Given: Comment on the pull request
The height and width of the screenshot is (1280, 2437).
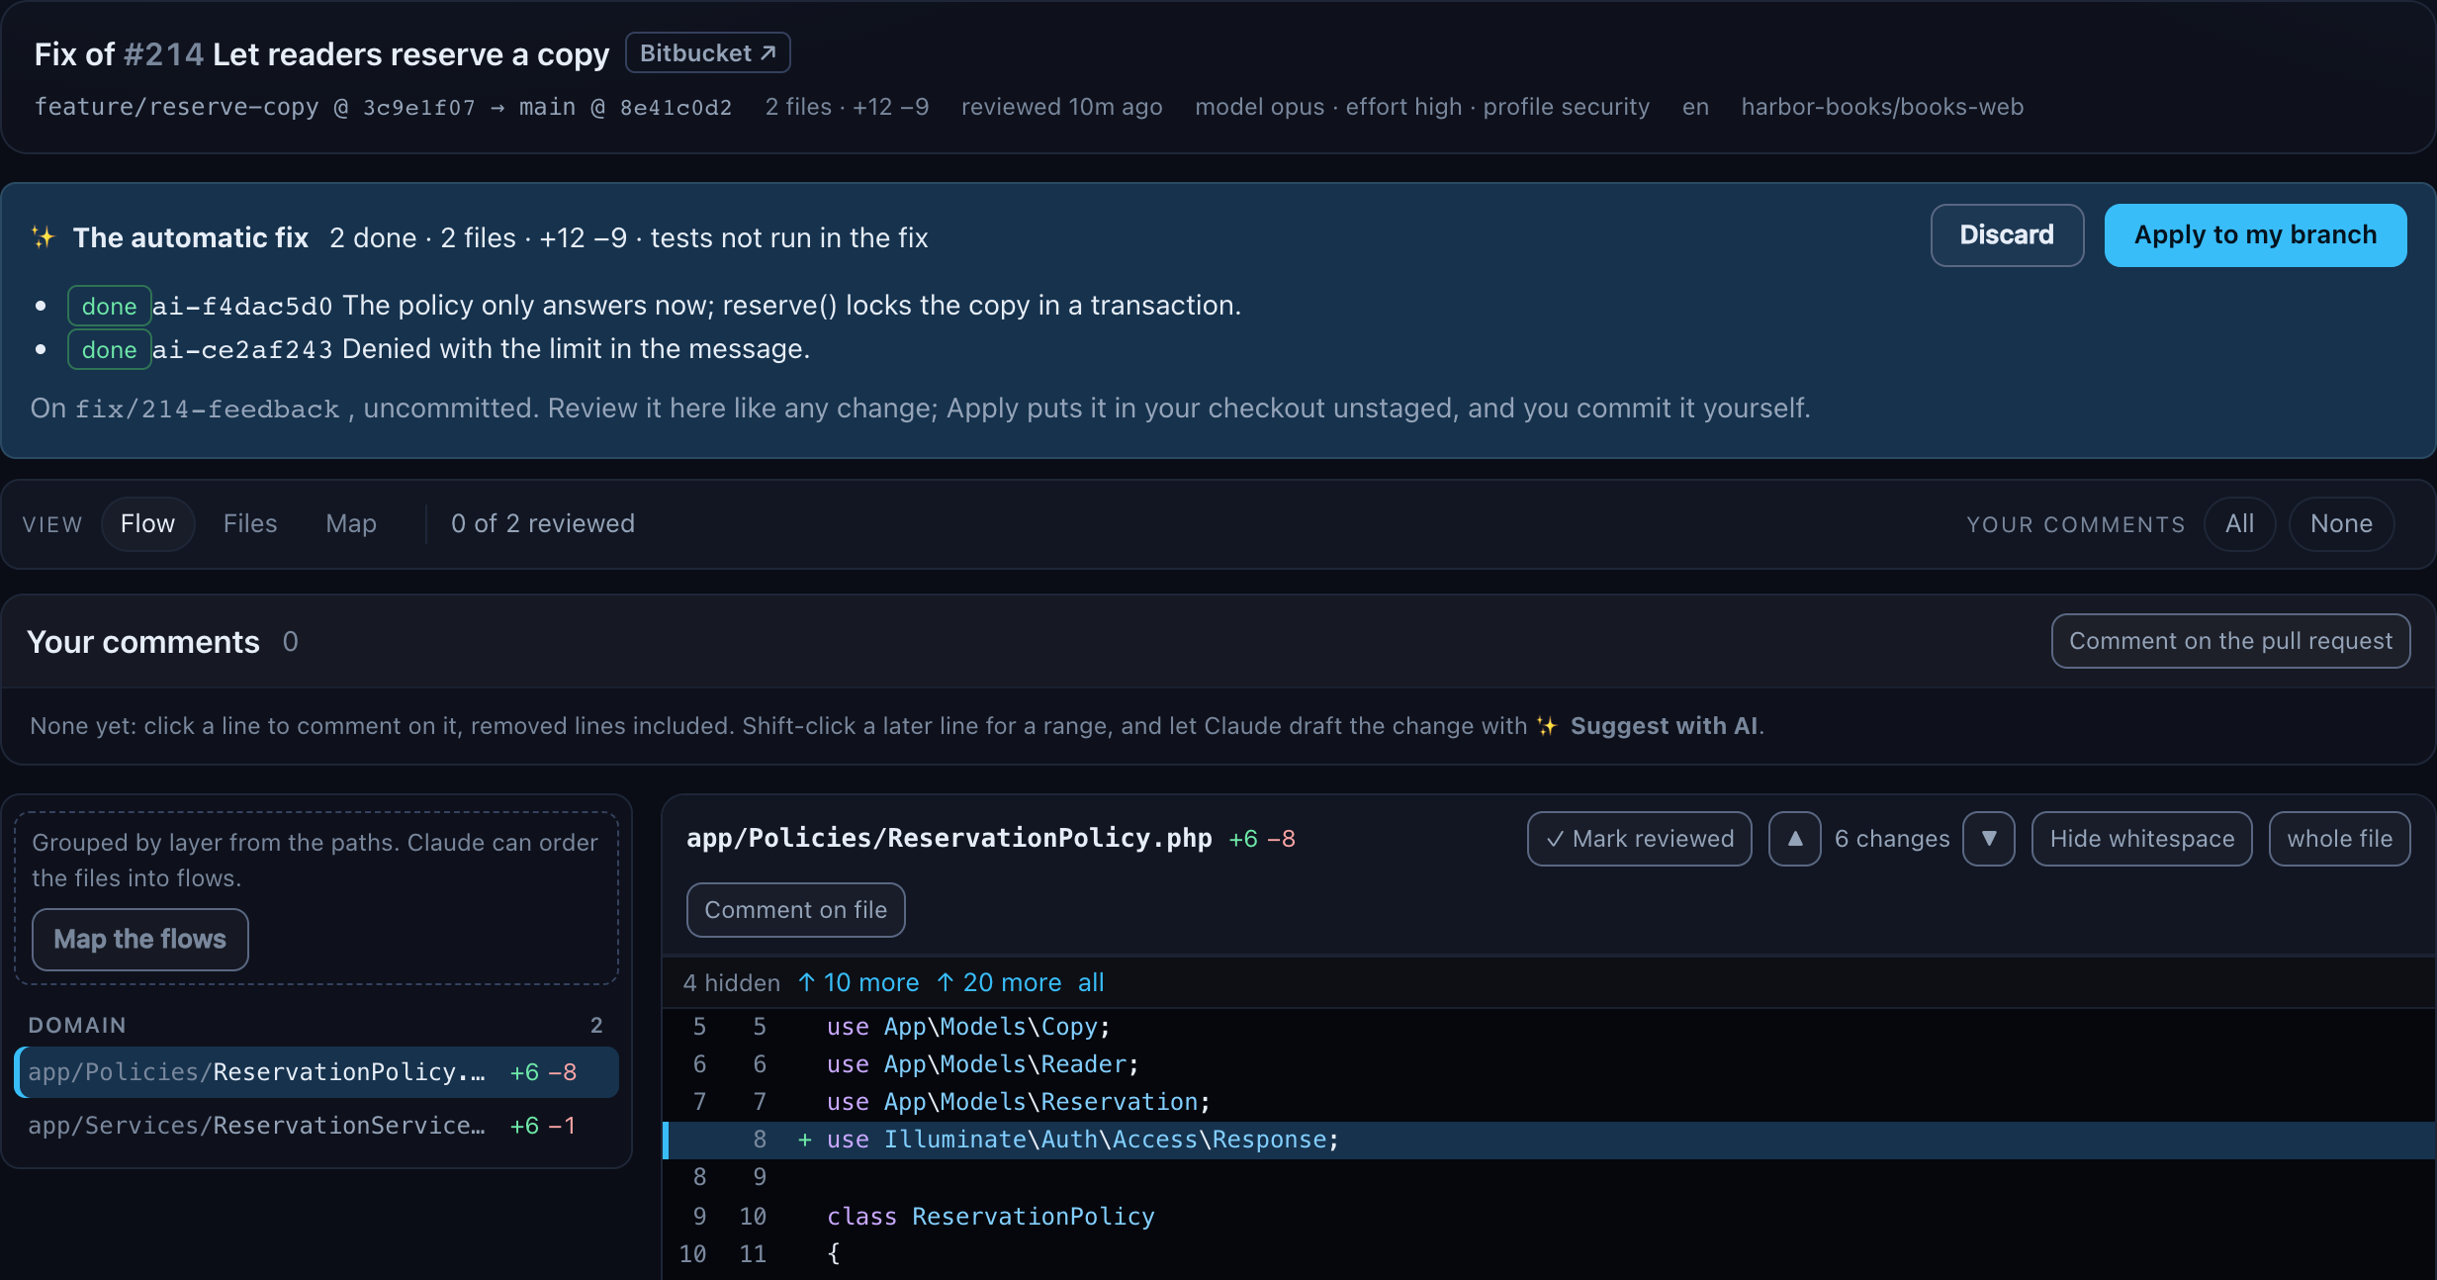Looking at the screenshot, I should pyautogui.click(x=2230, y=641).
